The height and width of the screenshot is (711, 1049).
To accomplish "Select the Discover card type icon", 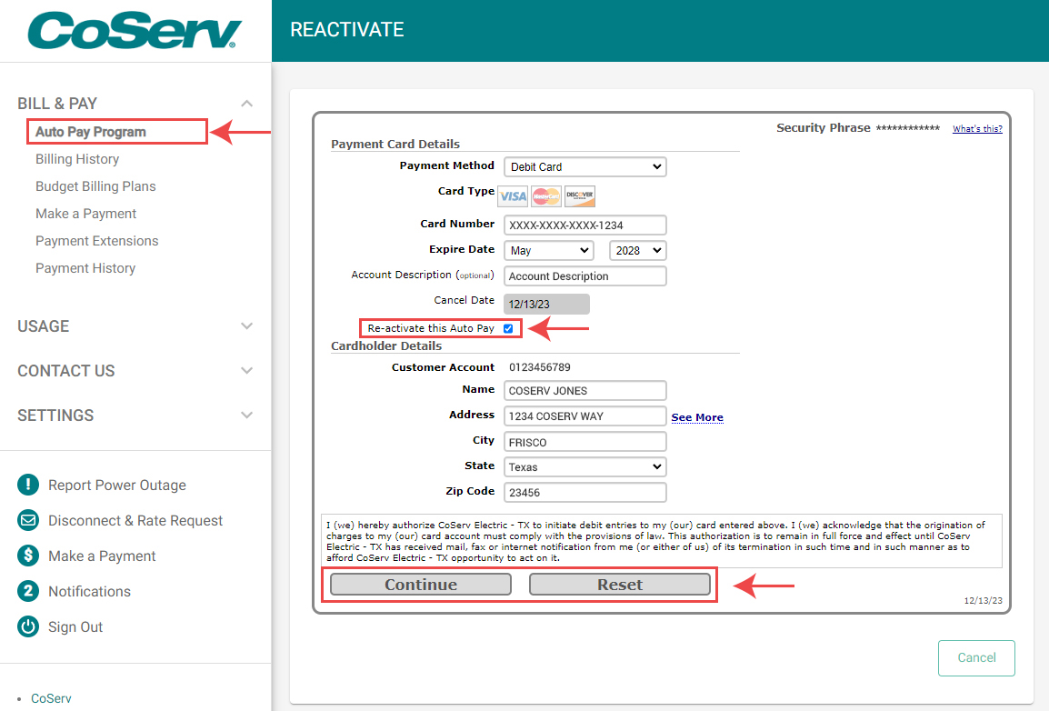I will [579, 195].
